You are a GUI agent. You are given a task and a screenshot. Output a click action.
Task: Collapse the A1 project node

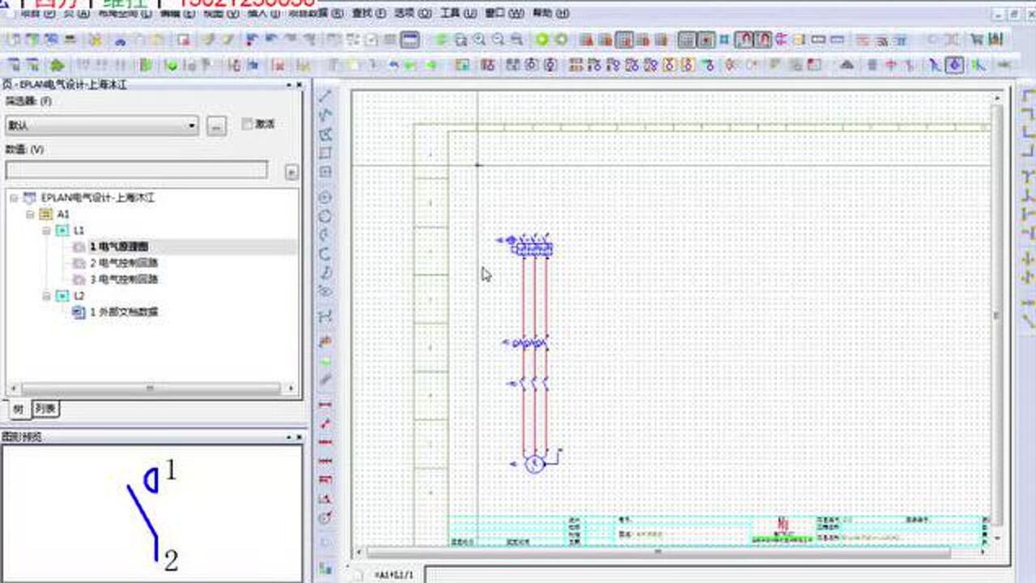coord(29,215)
